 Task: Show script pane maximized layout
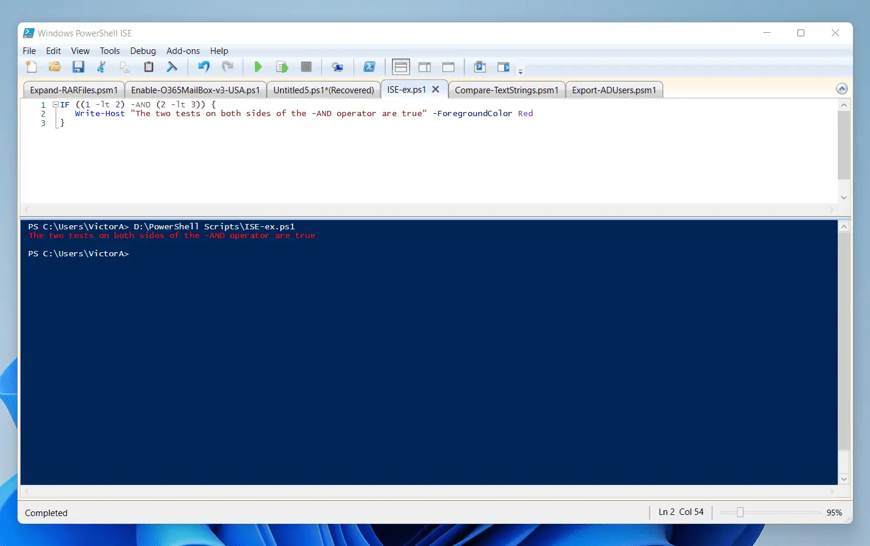448,67
